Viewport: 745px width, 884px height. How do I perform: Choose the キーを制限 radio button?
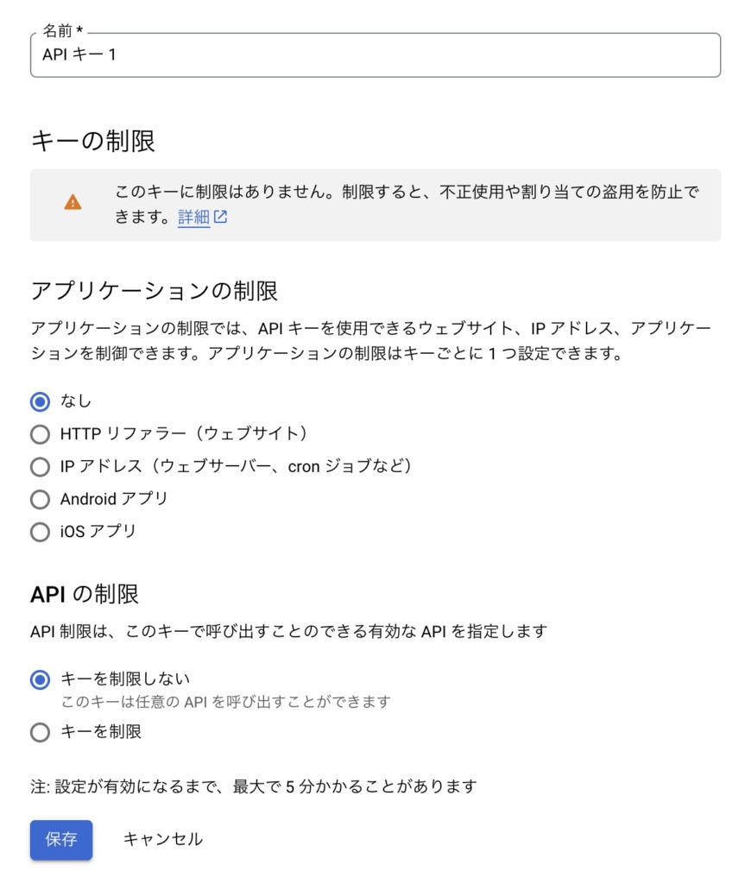pyautogui.click(x=40, y=732)
